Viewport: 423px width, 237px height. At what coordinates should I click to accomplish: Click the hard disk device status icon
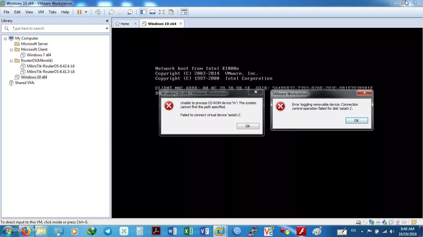coord(358,222)
